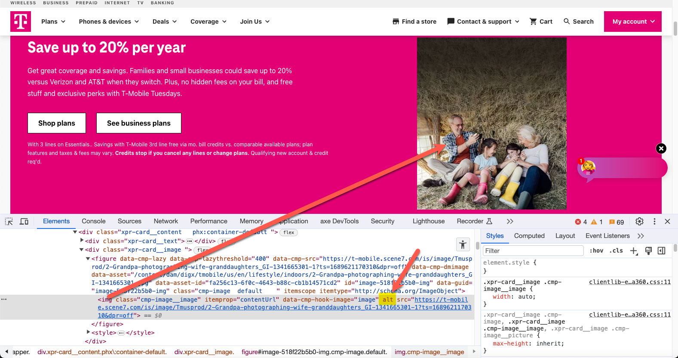
Task: Select the div.xpr-card__image breadcrumb
Action: click(204, 352)
